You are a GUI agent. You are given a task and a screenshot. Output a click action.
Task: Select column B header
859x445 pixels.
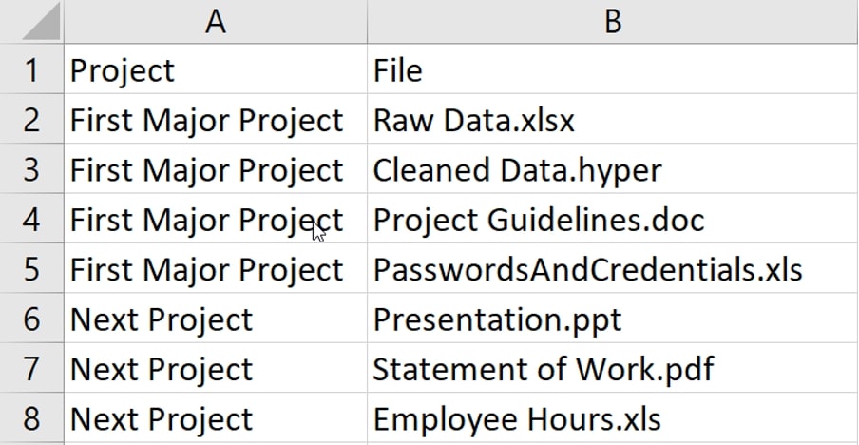[x=613, y=21]
